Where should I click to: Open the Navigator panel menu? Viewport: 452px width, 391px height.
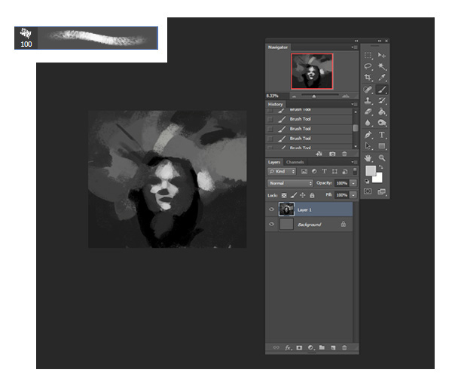click(x=355, y=47)
